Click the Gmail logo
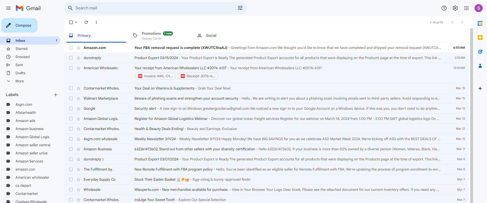The width and height of the screenshot is (487, 203). coord(28,8)
